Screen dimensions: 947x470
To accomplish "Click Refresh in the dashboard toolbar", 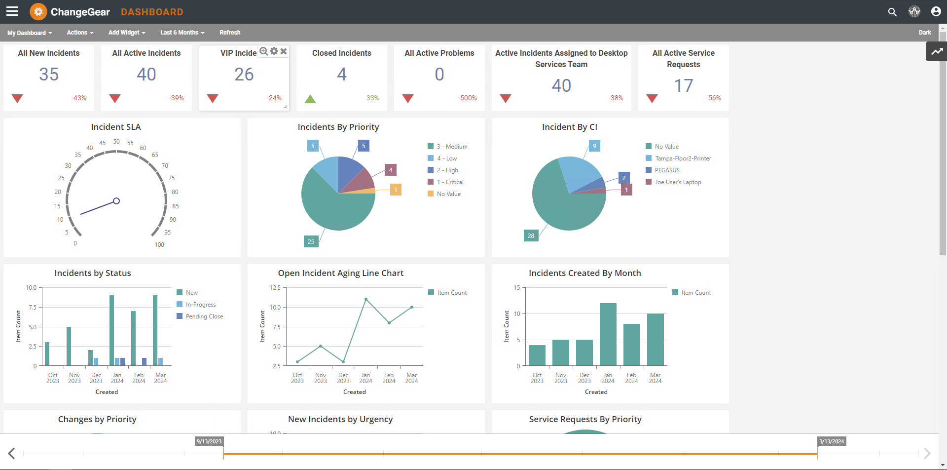I will point(230,33).
